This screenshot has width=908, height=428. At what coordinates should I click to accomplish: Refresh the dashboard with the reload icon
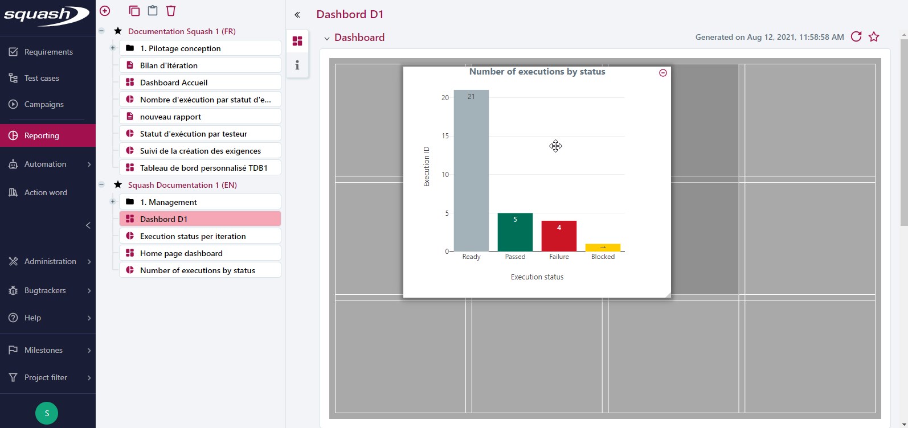(x=856, y=37)
